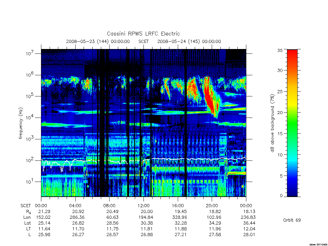Screen dimensions: 328x246
Task: Click the Rs value 20.00
Action: tap(147, 211)
